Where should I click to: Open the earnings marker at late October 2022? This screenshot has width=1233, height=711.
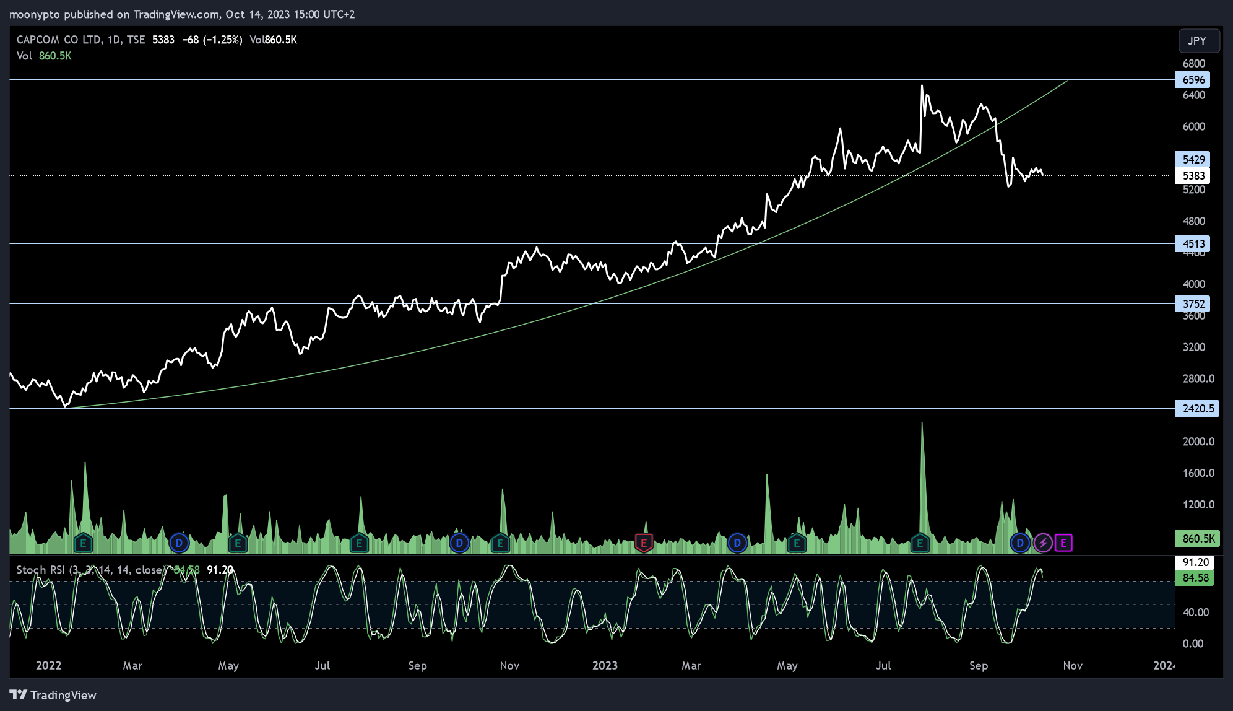coord(500,544)
